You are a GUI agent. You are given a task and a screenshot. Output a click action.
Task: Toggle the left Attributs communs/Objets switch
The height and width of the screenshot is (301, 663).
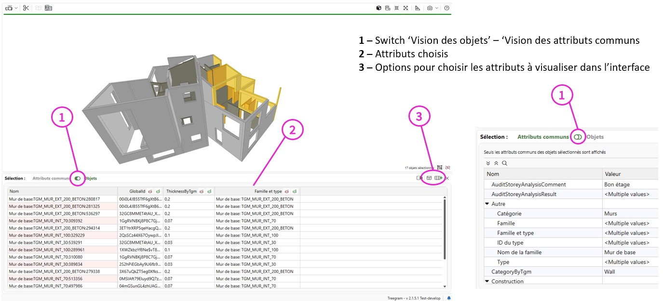tap(77, 178)
